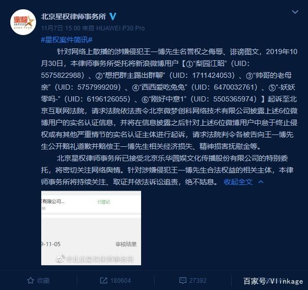
Task: Open the #星权案件简讯# hashtag topic
Action: 67,40
